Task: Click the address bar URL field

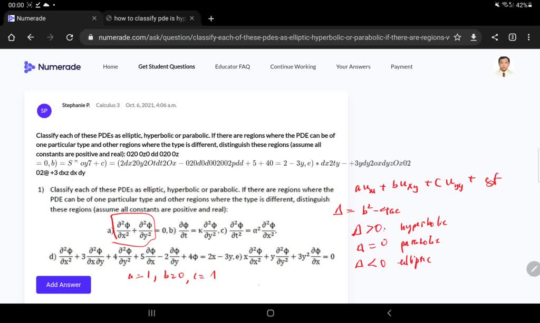Action: coord(264,37)
